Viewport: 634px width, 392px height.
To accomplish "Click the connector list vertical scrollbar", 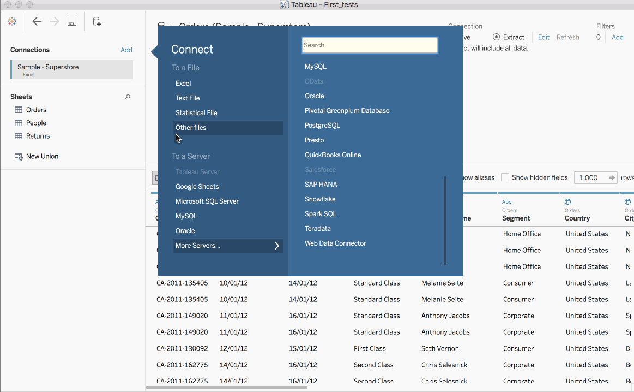I will pyautogui.click(x=445, y=221).
